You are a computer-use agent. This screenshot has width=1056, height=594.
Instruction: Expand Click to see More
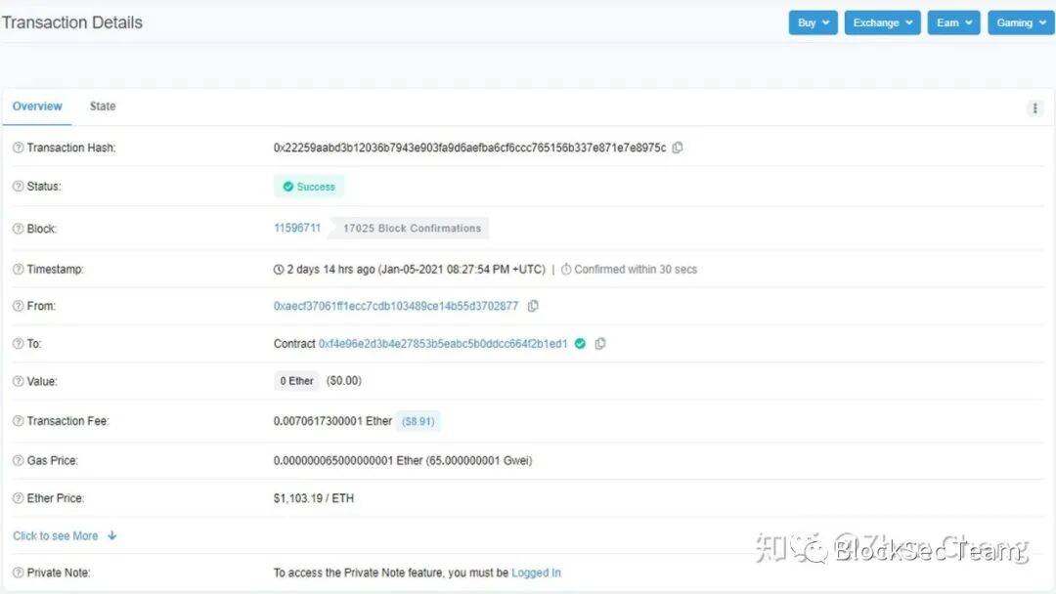pos(65,536)
